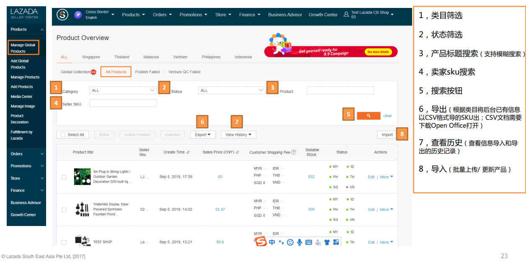Click the Sogou input microphone icon
The height and width of the screenshot is (262, 526).
299,242
